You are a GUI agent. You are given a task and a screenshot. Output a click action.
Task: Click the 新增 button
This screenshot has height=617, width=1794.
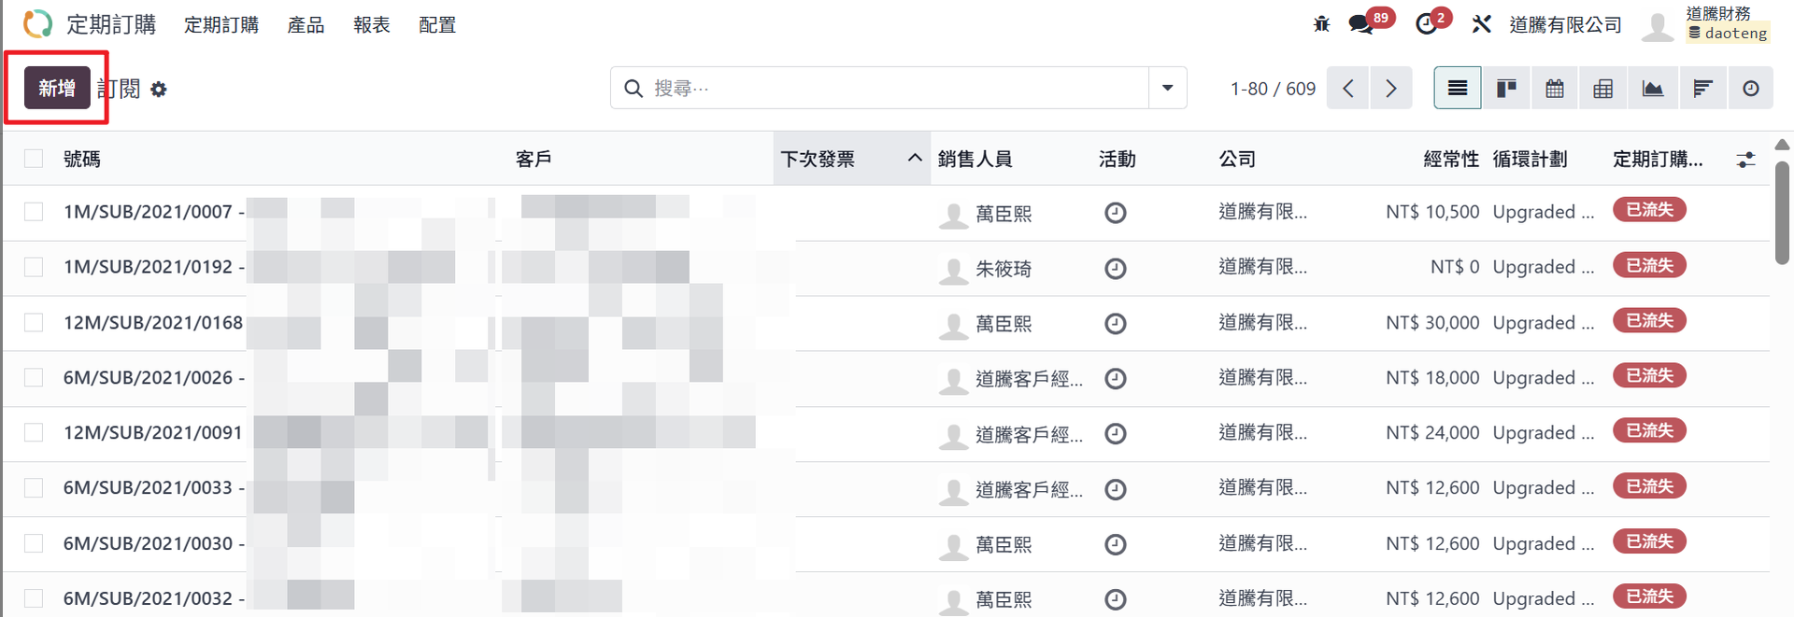[x=57, y=88]
